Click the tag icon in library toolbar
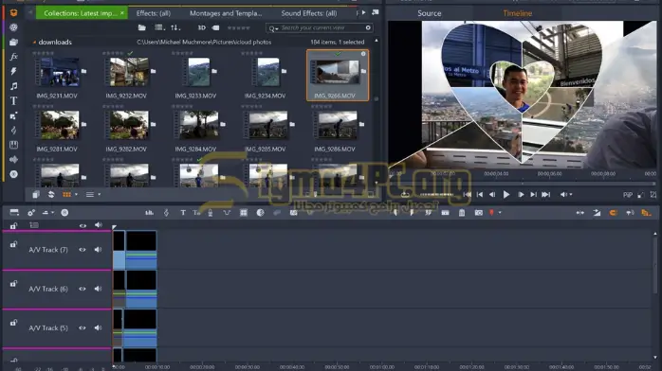The width and height of the screenshot is (662, 371). click(215, 27)
